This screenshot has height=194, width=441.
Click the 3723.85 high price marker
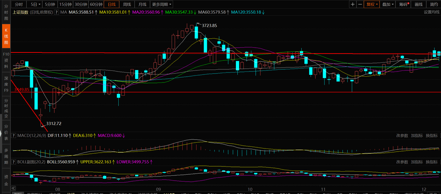[209, 25]
